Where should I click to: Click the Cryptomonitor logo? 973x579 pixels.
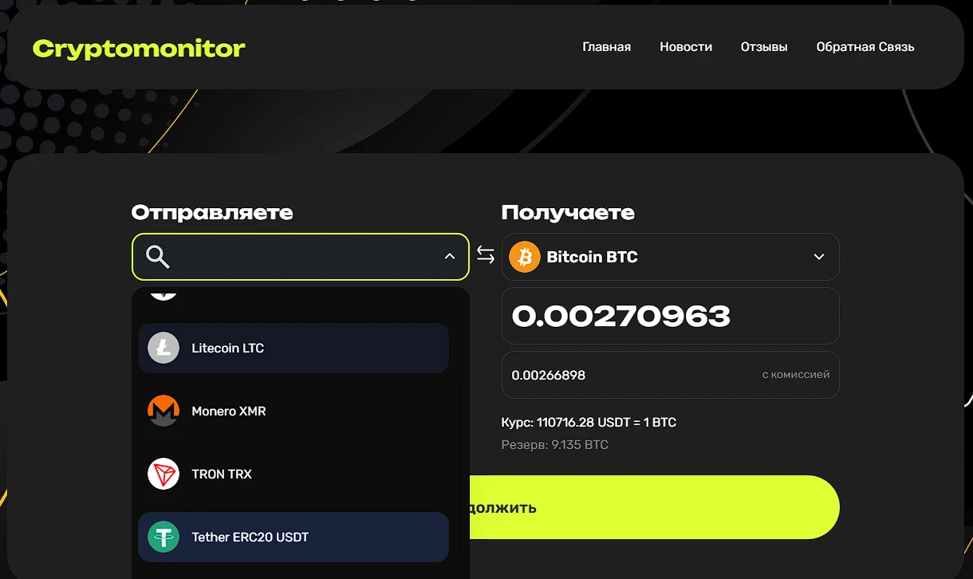(139, 49)
